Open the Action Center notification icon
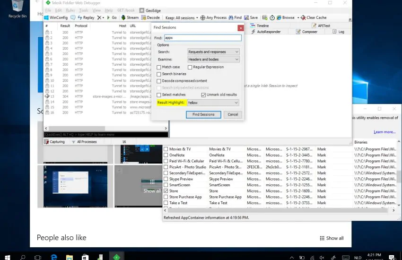The height and width of the screenshot is (260, 402). (392, 258)
